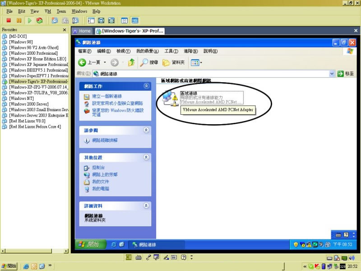Toggle the sidebar view toolbar icon
The height and width of the screenshot is (271, 361).
pyautogui.click(x=91, y=20)
